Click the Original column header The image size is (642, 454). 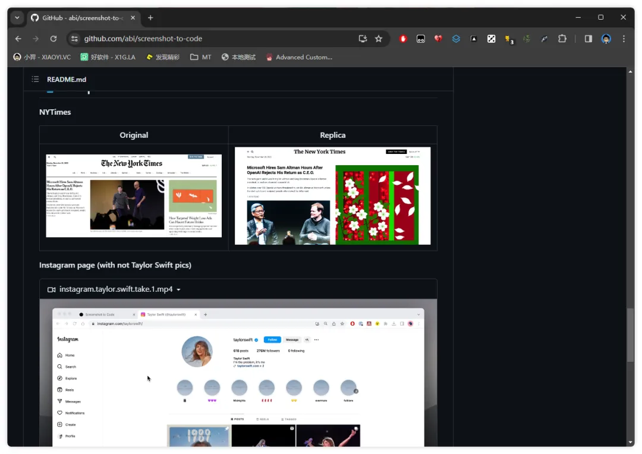[x=134, y=135]
